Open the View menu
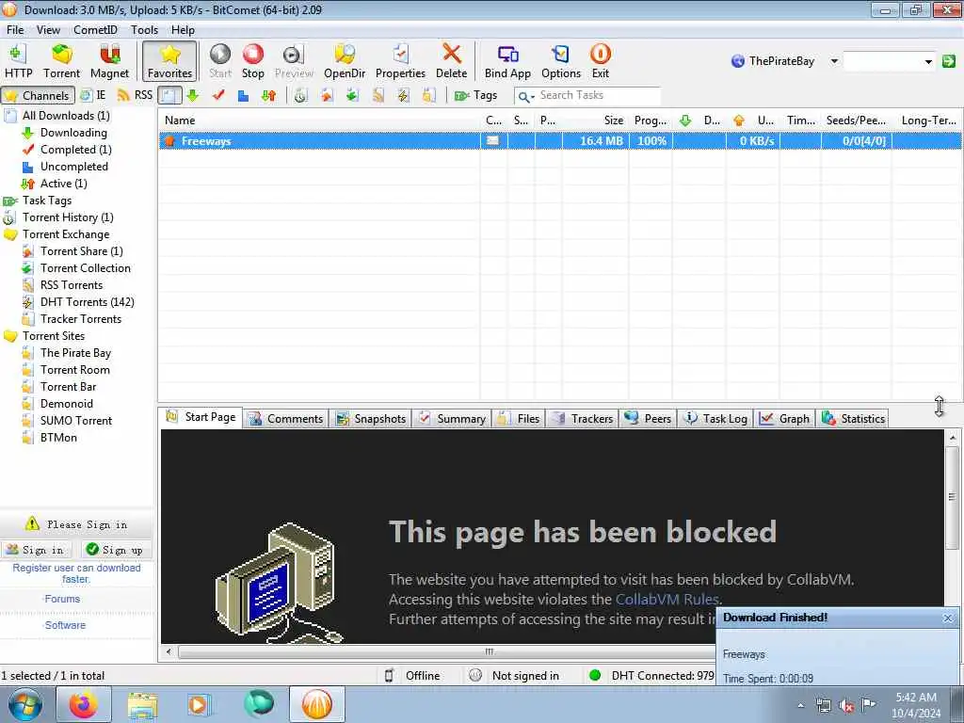 (x=48, y=29)
